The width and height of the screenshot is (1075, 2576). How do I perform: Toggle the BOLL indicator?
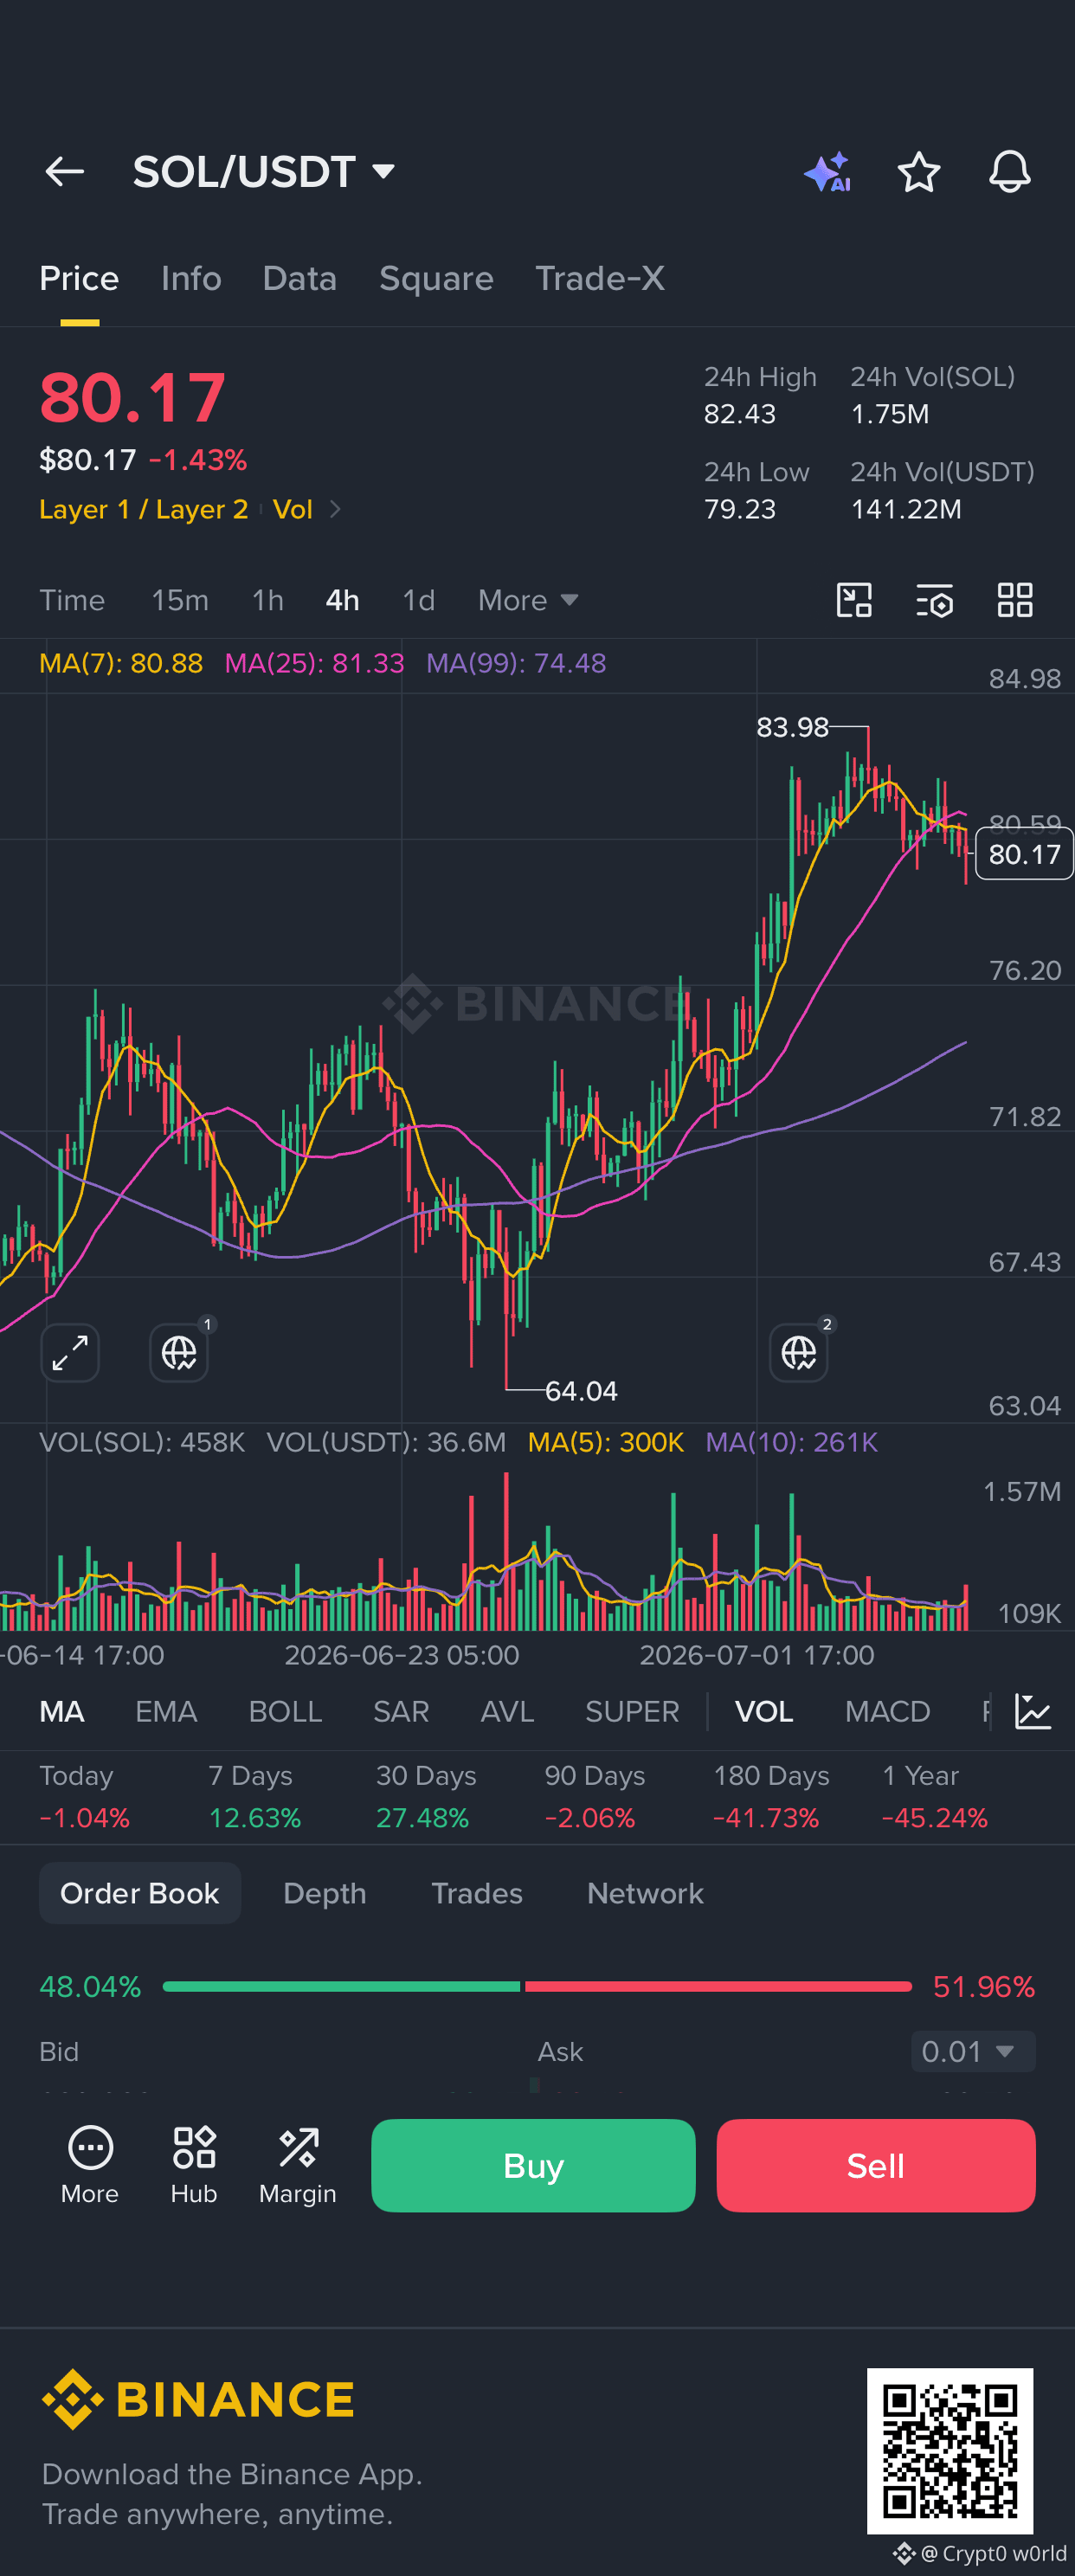point(285,1711)
